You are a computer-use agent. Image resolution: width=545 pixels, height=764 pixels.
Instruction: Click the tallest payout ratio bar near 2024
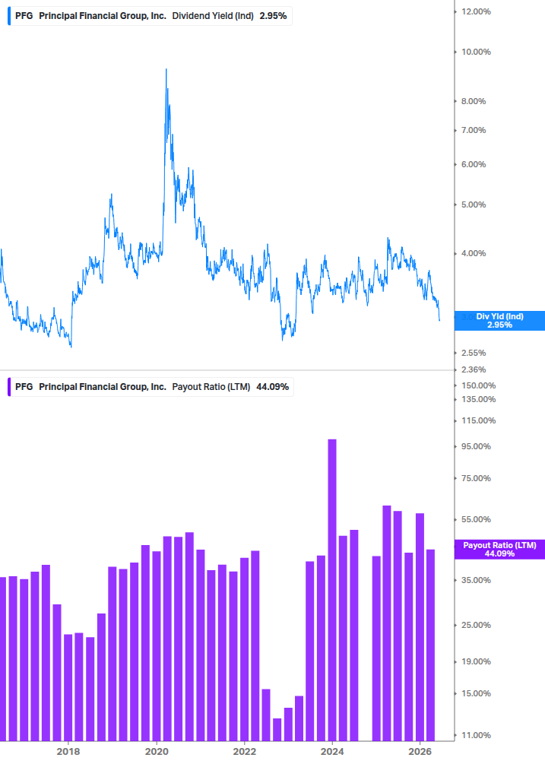[332, 590]
